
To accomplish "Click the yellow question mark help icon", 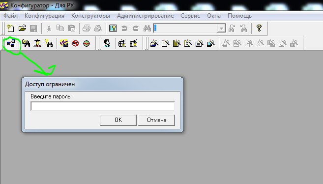I will pos(259,28).
